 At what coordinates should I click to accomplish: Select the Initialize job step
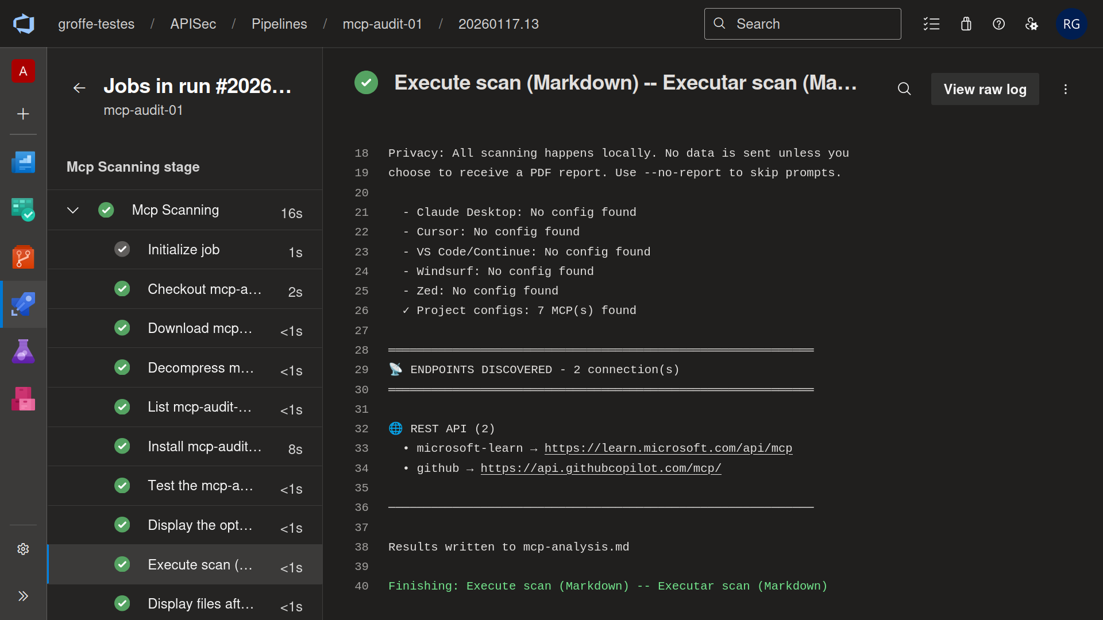tap(185, 250)
